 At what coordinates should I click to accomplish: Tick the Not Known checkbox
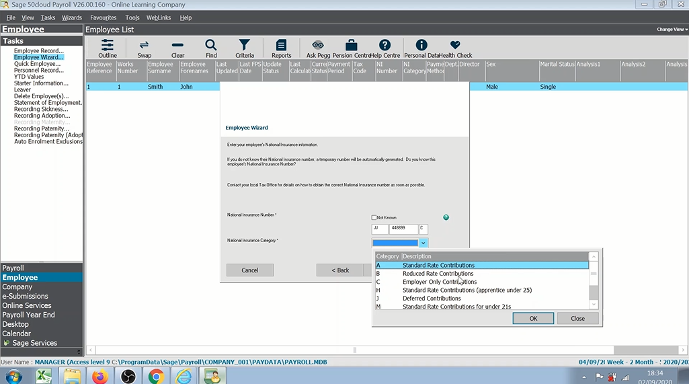[374, 217]
